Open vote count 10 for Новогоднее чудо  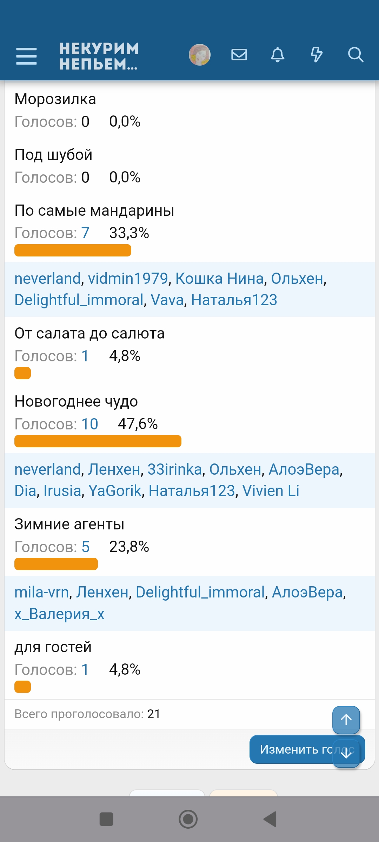pos(90,424)
